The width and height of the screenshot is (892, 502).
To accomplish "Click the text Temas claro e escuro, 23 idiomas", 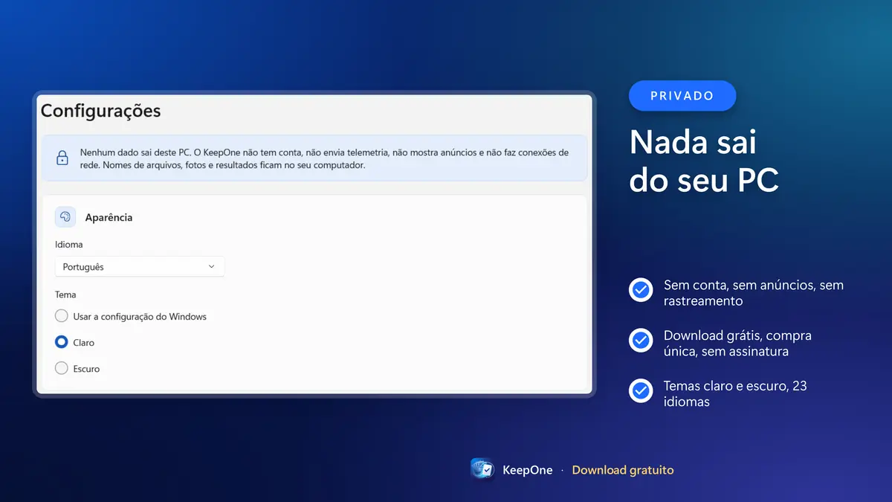I will pyautogui.click(x=735, y=394).
